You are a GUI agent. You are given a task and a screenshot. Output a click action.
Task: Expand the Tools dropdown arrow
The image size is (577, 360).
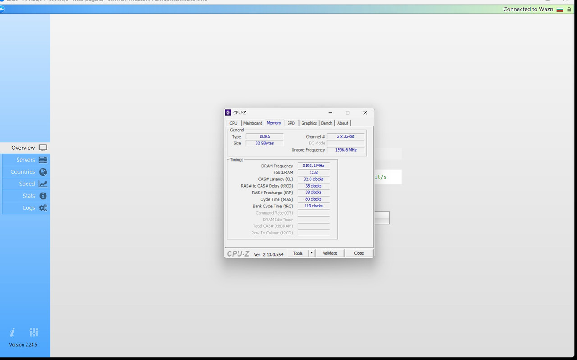tap(311, 253)
